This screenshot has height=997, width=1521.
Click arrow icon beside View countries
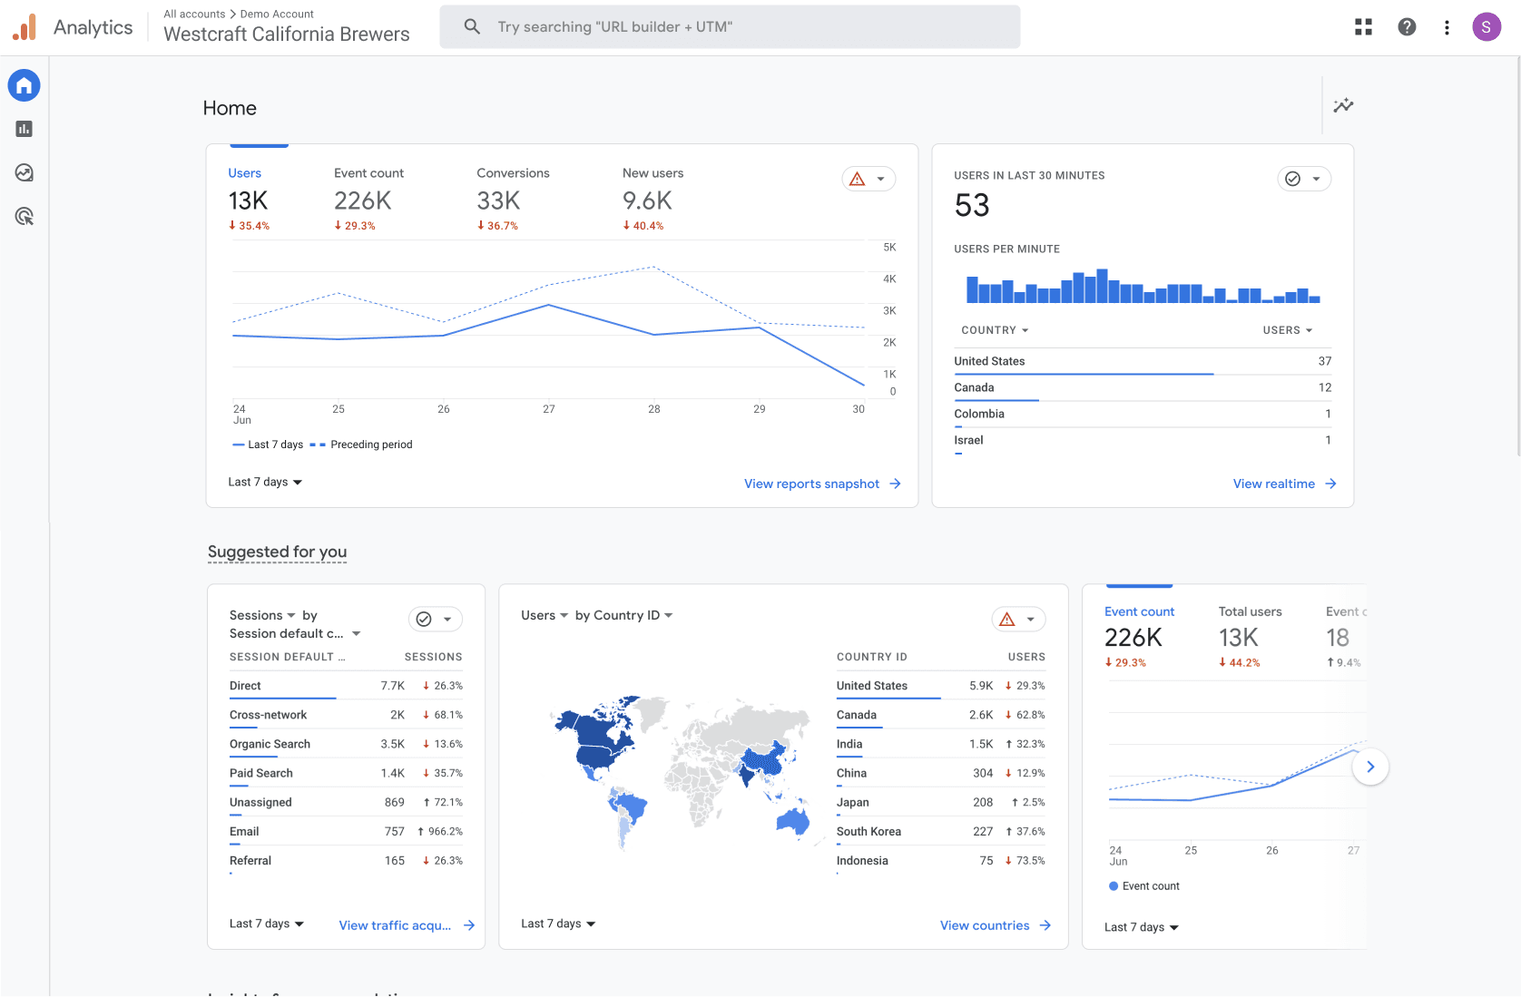coord(1045,925)
